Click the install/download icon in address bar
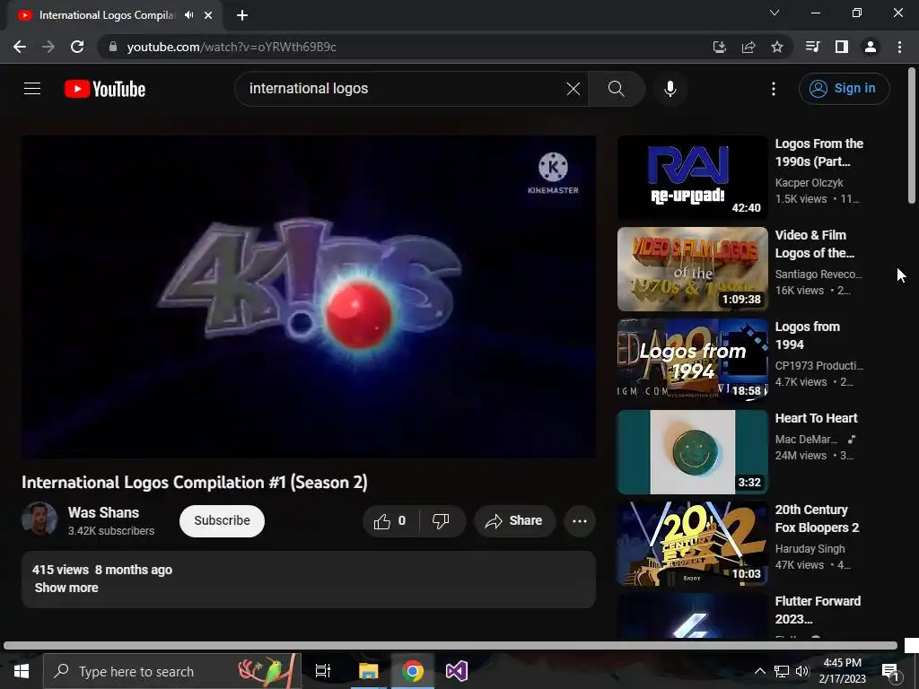919x689 pixels. tap(720, 47)
